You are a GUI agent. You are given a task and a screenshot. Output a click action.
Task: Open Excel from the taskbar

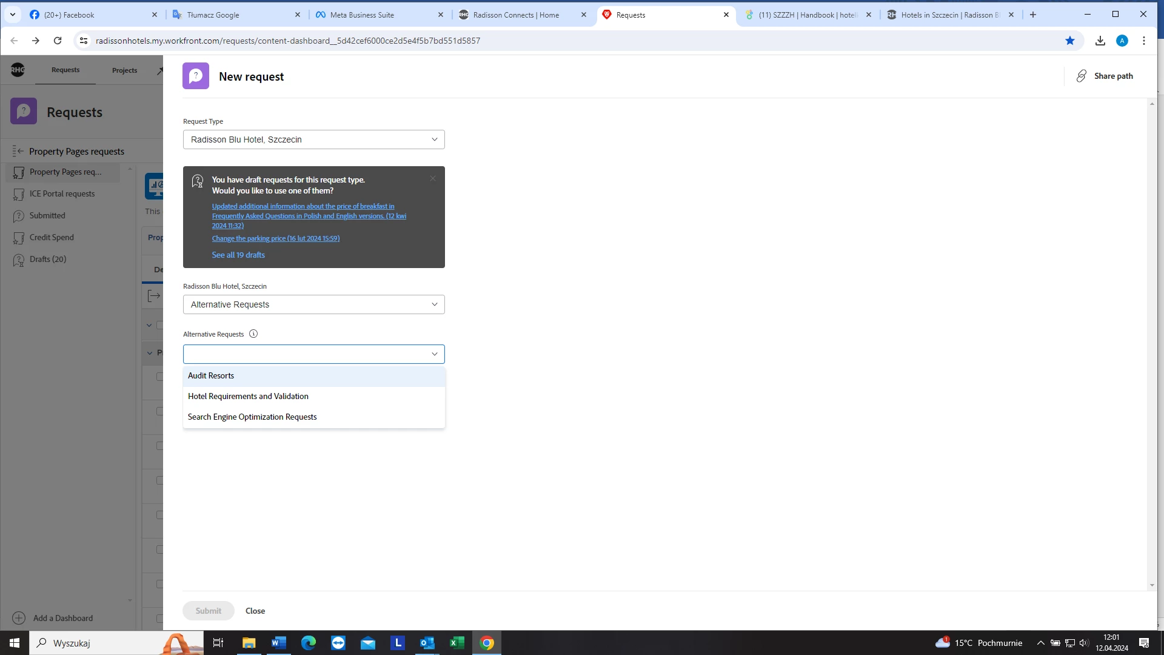click(457, 643)
